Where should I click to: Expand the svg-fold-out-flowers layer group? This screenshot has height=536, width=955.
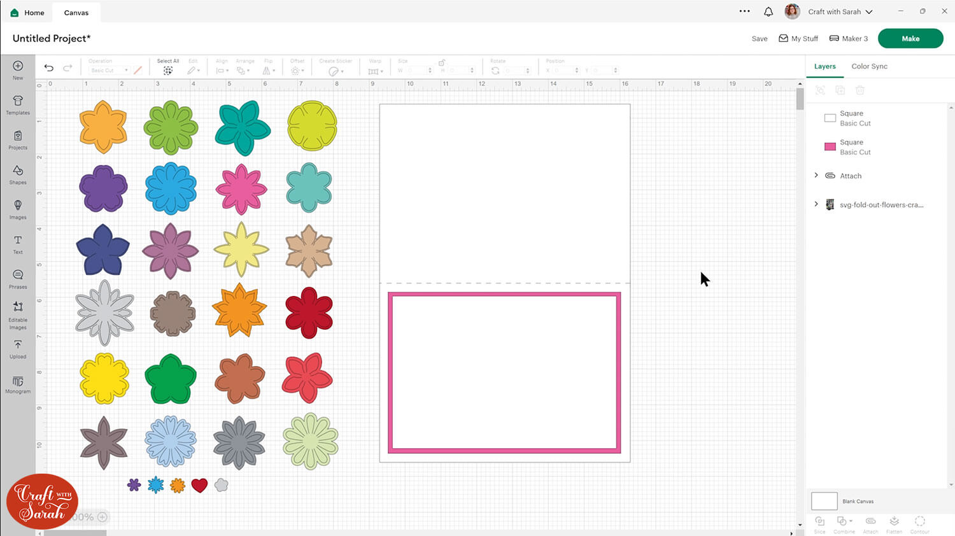point(816,204)
